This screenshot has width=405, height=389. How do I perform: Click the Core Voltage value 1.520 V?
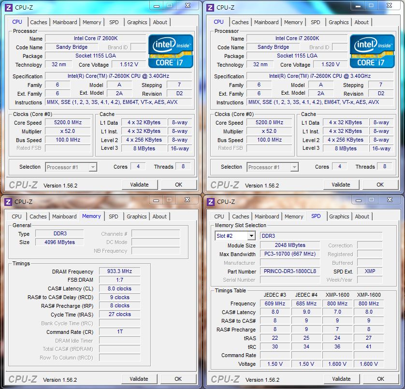331,64
